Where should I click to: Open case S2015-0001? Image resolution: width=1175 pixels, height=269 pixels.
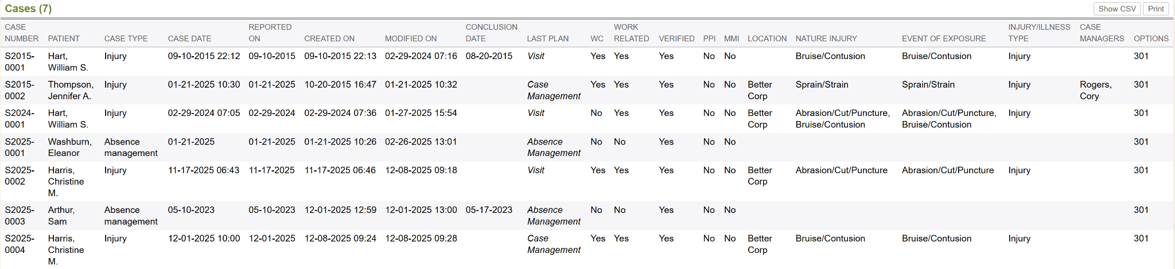20,61
